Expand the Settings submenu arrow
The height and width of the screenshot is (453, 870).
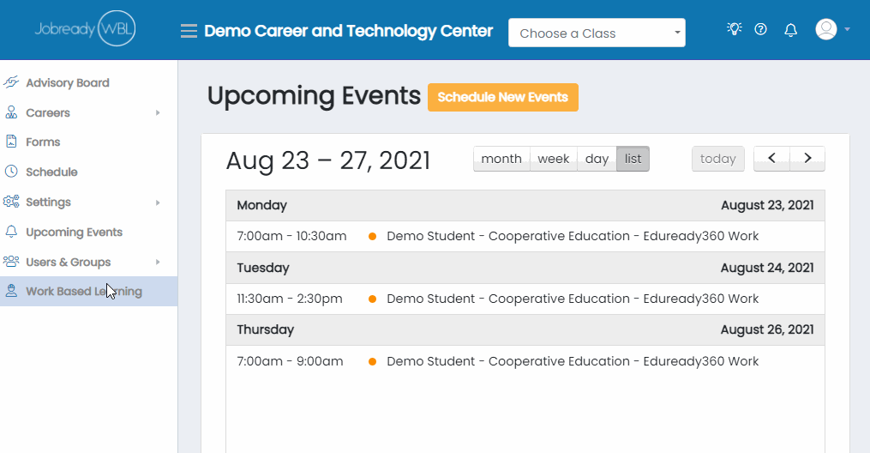point(158,202)
